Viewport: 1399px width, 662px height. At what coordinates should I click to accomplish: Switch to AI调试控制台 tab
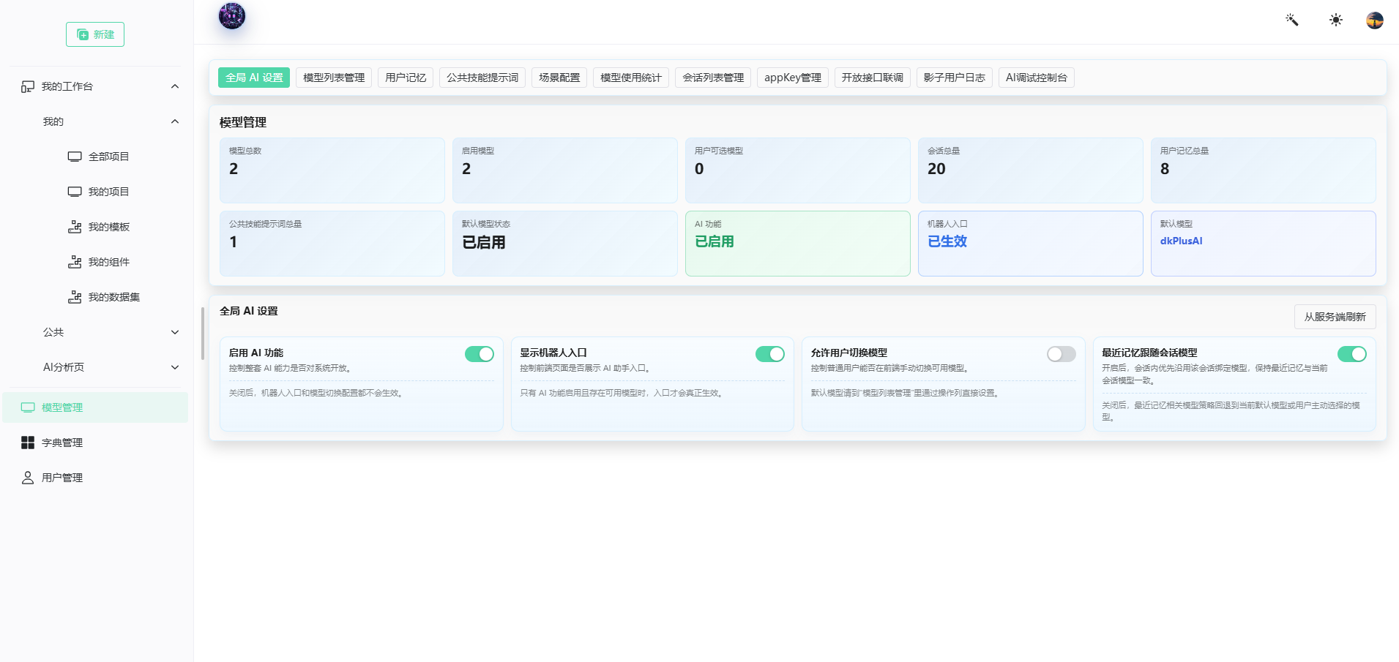[x=1037, y=78]
